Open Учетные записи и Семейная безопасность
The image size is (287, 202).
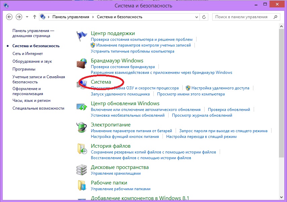click(39, 79)
